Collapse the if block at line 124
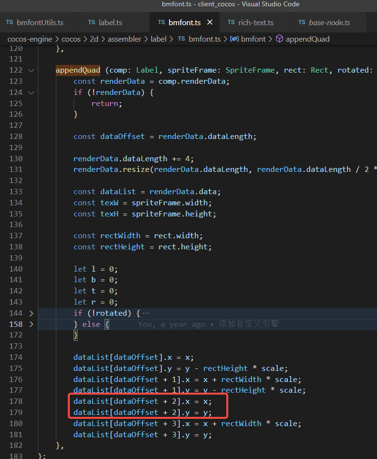This screenshot has height=459, width=377. [x=31, y=93]
